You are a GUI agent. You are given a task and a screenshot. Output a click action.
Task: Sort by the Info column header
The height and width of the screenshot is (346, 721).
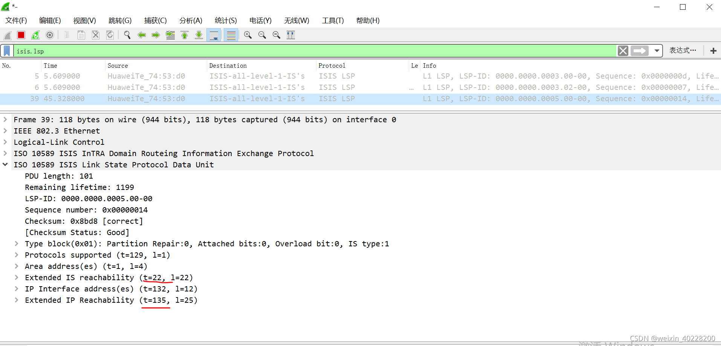pyautogui.click(x=571, y=65)
